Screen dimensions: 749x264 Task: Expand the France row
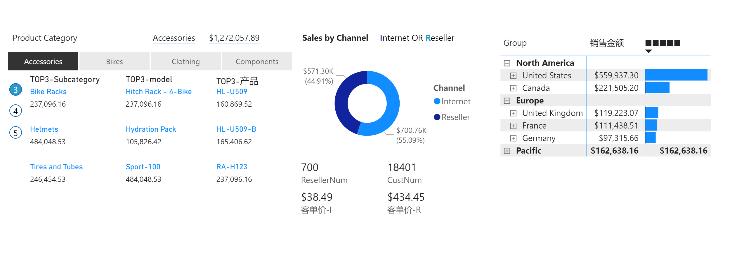tap(513, 126)
